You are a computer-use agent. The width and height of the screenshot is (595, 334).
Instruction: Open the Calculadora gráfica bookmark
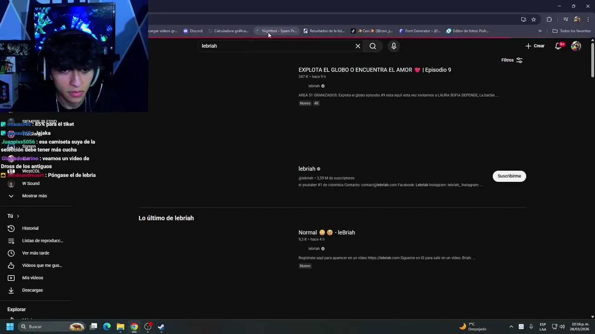click(x=228, y=31)
